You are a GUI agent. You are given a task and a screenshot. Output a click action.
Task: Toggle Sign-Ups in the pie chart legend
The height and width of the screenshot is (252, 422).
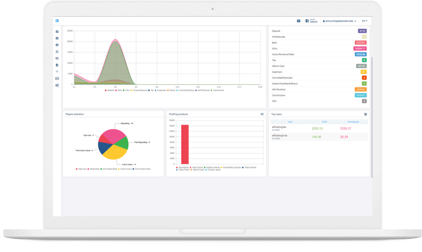tap(81, 169)
